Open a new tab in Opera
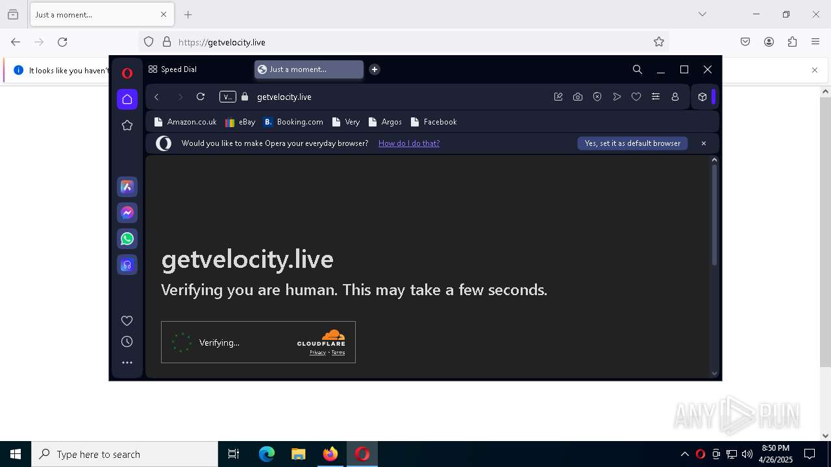The image size is (831, 467). [x=375, y=69]
